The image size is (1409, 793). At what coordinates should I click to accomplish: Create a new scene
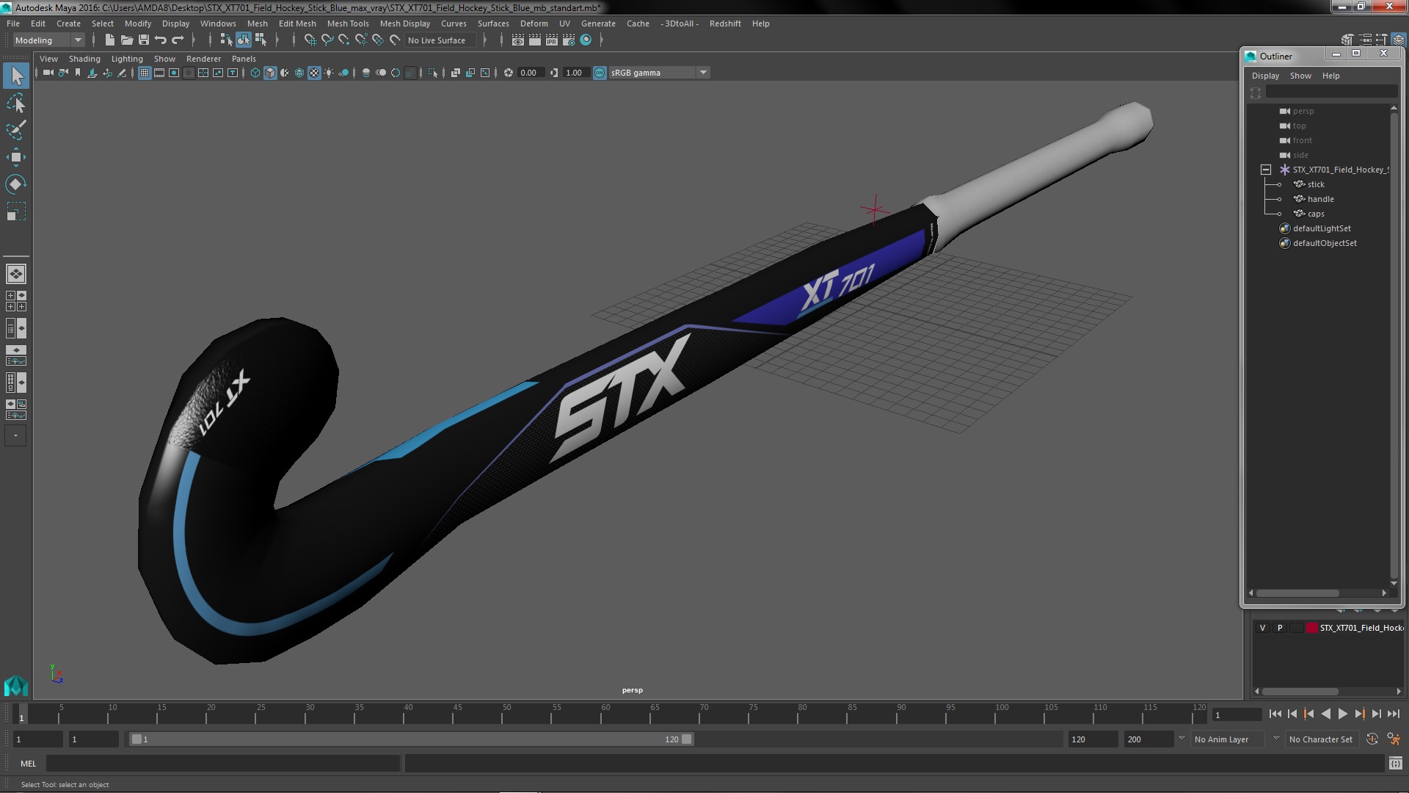click(110, 40)
